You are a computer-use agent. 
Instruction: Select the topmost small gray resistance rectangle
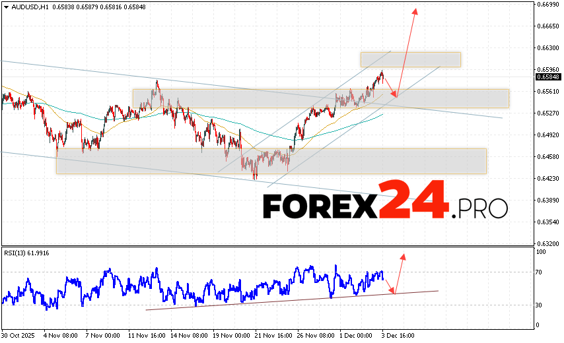[x=410, y=59]
